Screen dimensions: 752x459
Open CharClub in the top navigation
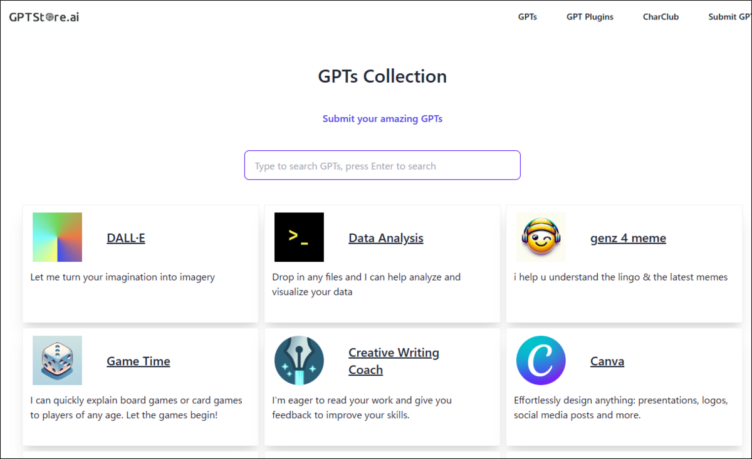coord(661,17)
